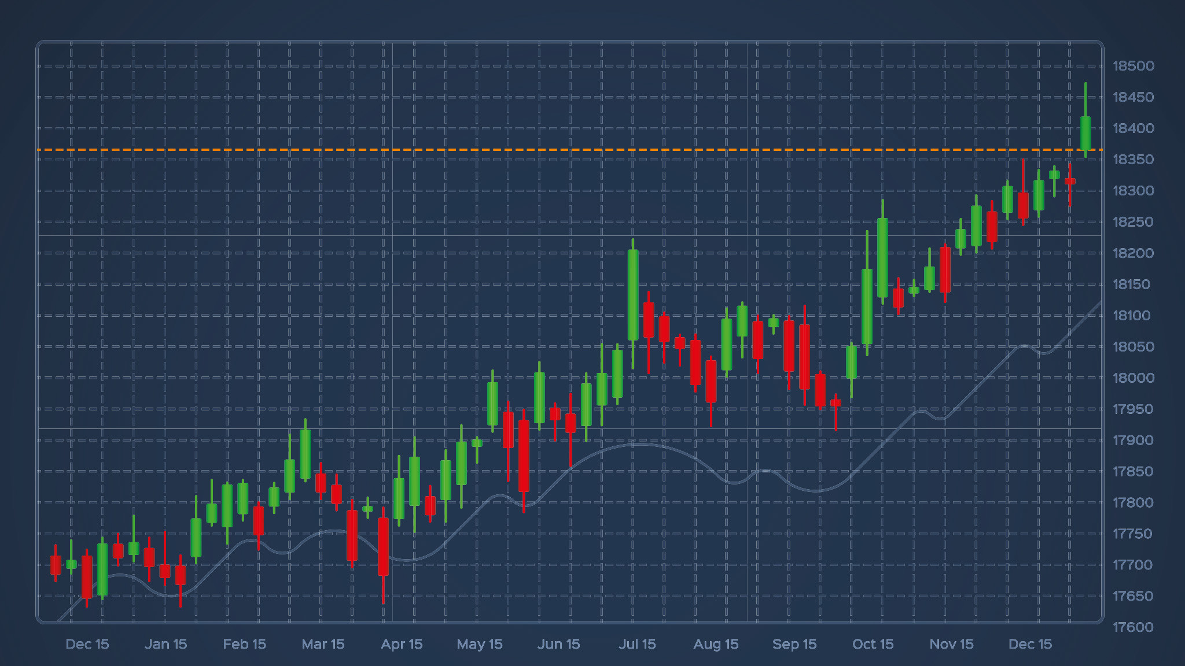Click the Feb 15 axis label

[245, 644]
